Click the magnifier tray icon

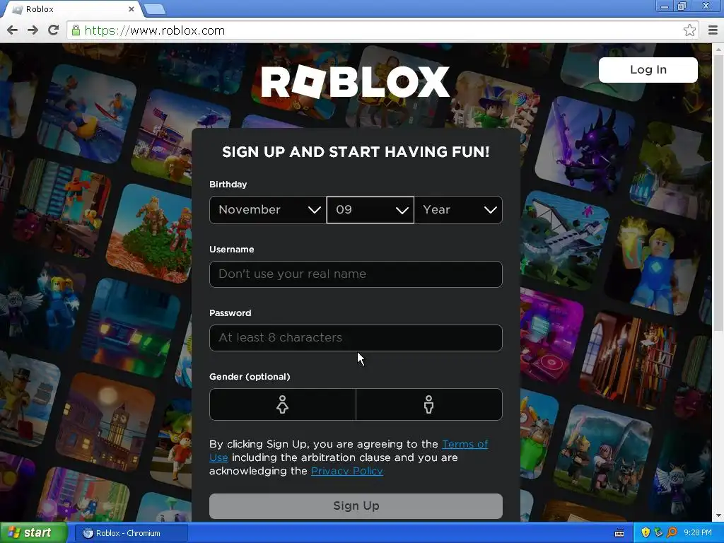(672, 533)
